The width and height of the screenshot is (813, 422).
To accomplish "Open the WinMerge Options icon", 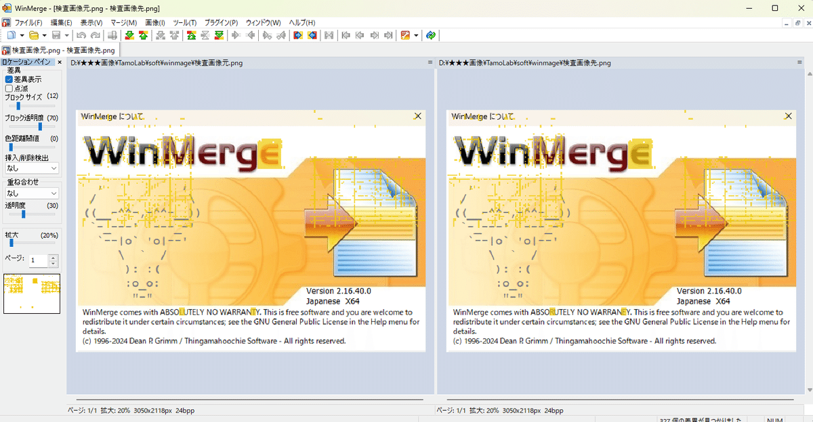I will coord(406,35).
